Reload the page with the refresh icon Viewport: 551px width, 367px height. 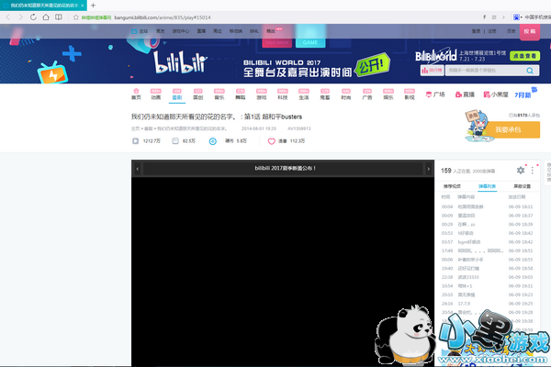click(x=34, y=17)
